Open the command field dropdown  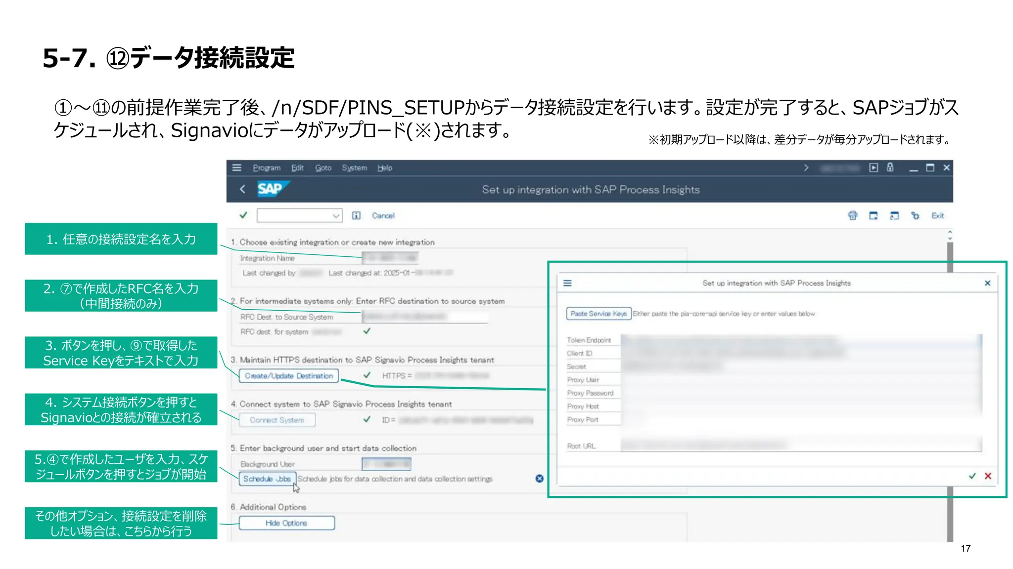(336, 216)
